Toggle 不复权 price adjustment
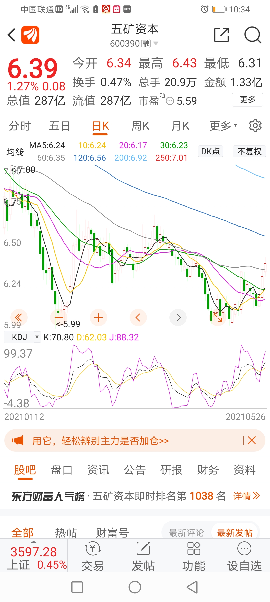Image resolution: width=270 pixels, height=602 pixels. click(x=249, y=151)
